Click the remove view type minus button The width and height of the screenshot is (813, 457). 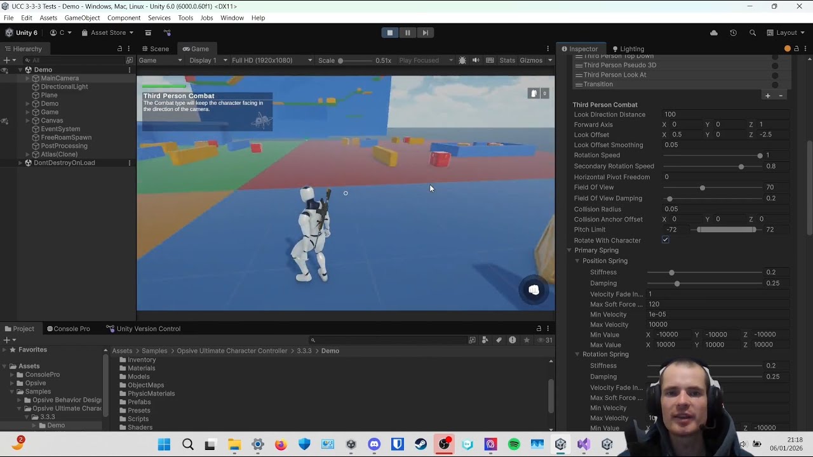point(781,95)
